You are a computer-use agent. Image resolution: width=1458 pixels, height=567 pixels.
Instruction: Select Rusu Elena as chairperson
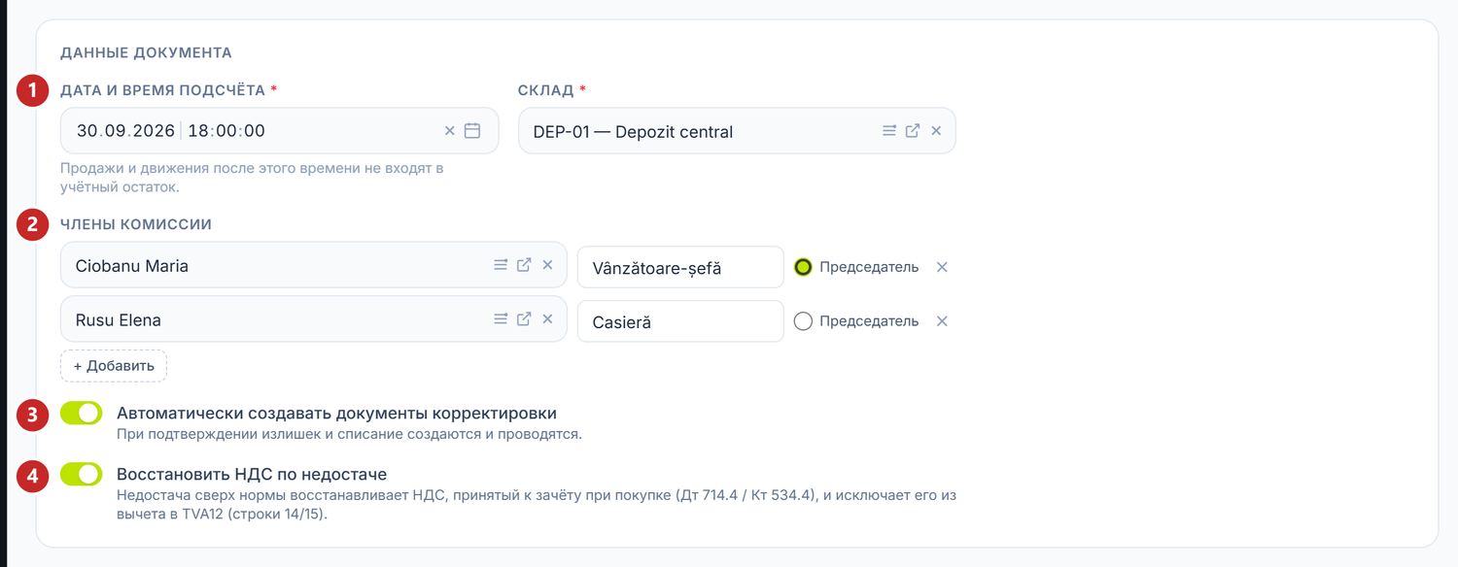pos(803,321)
